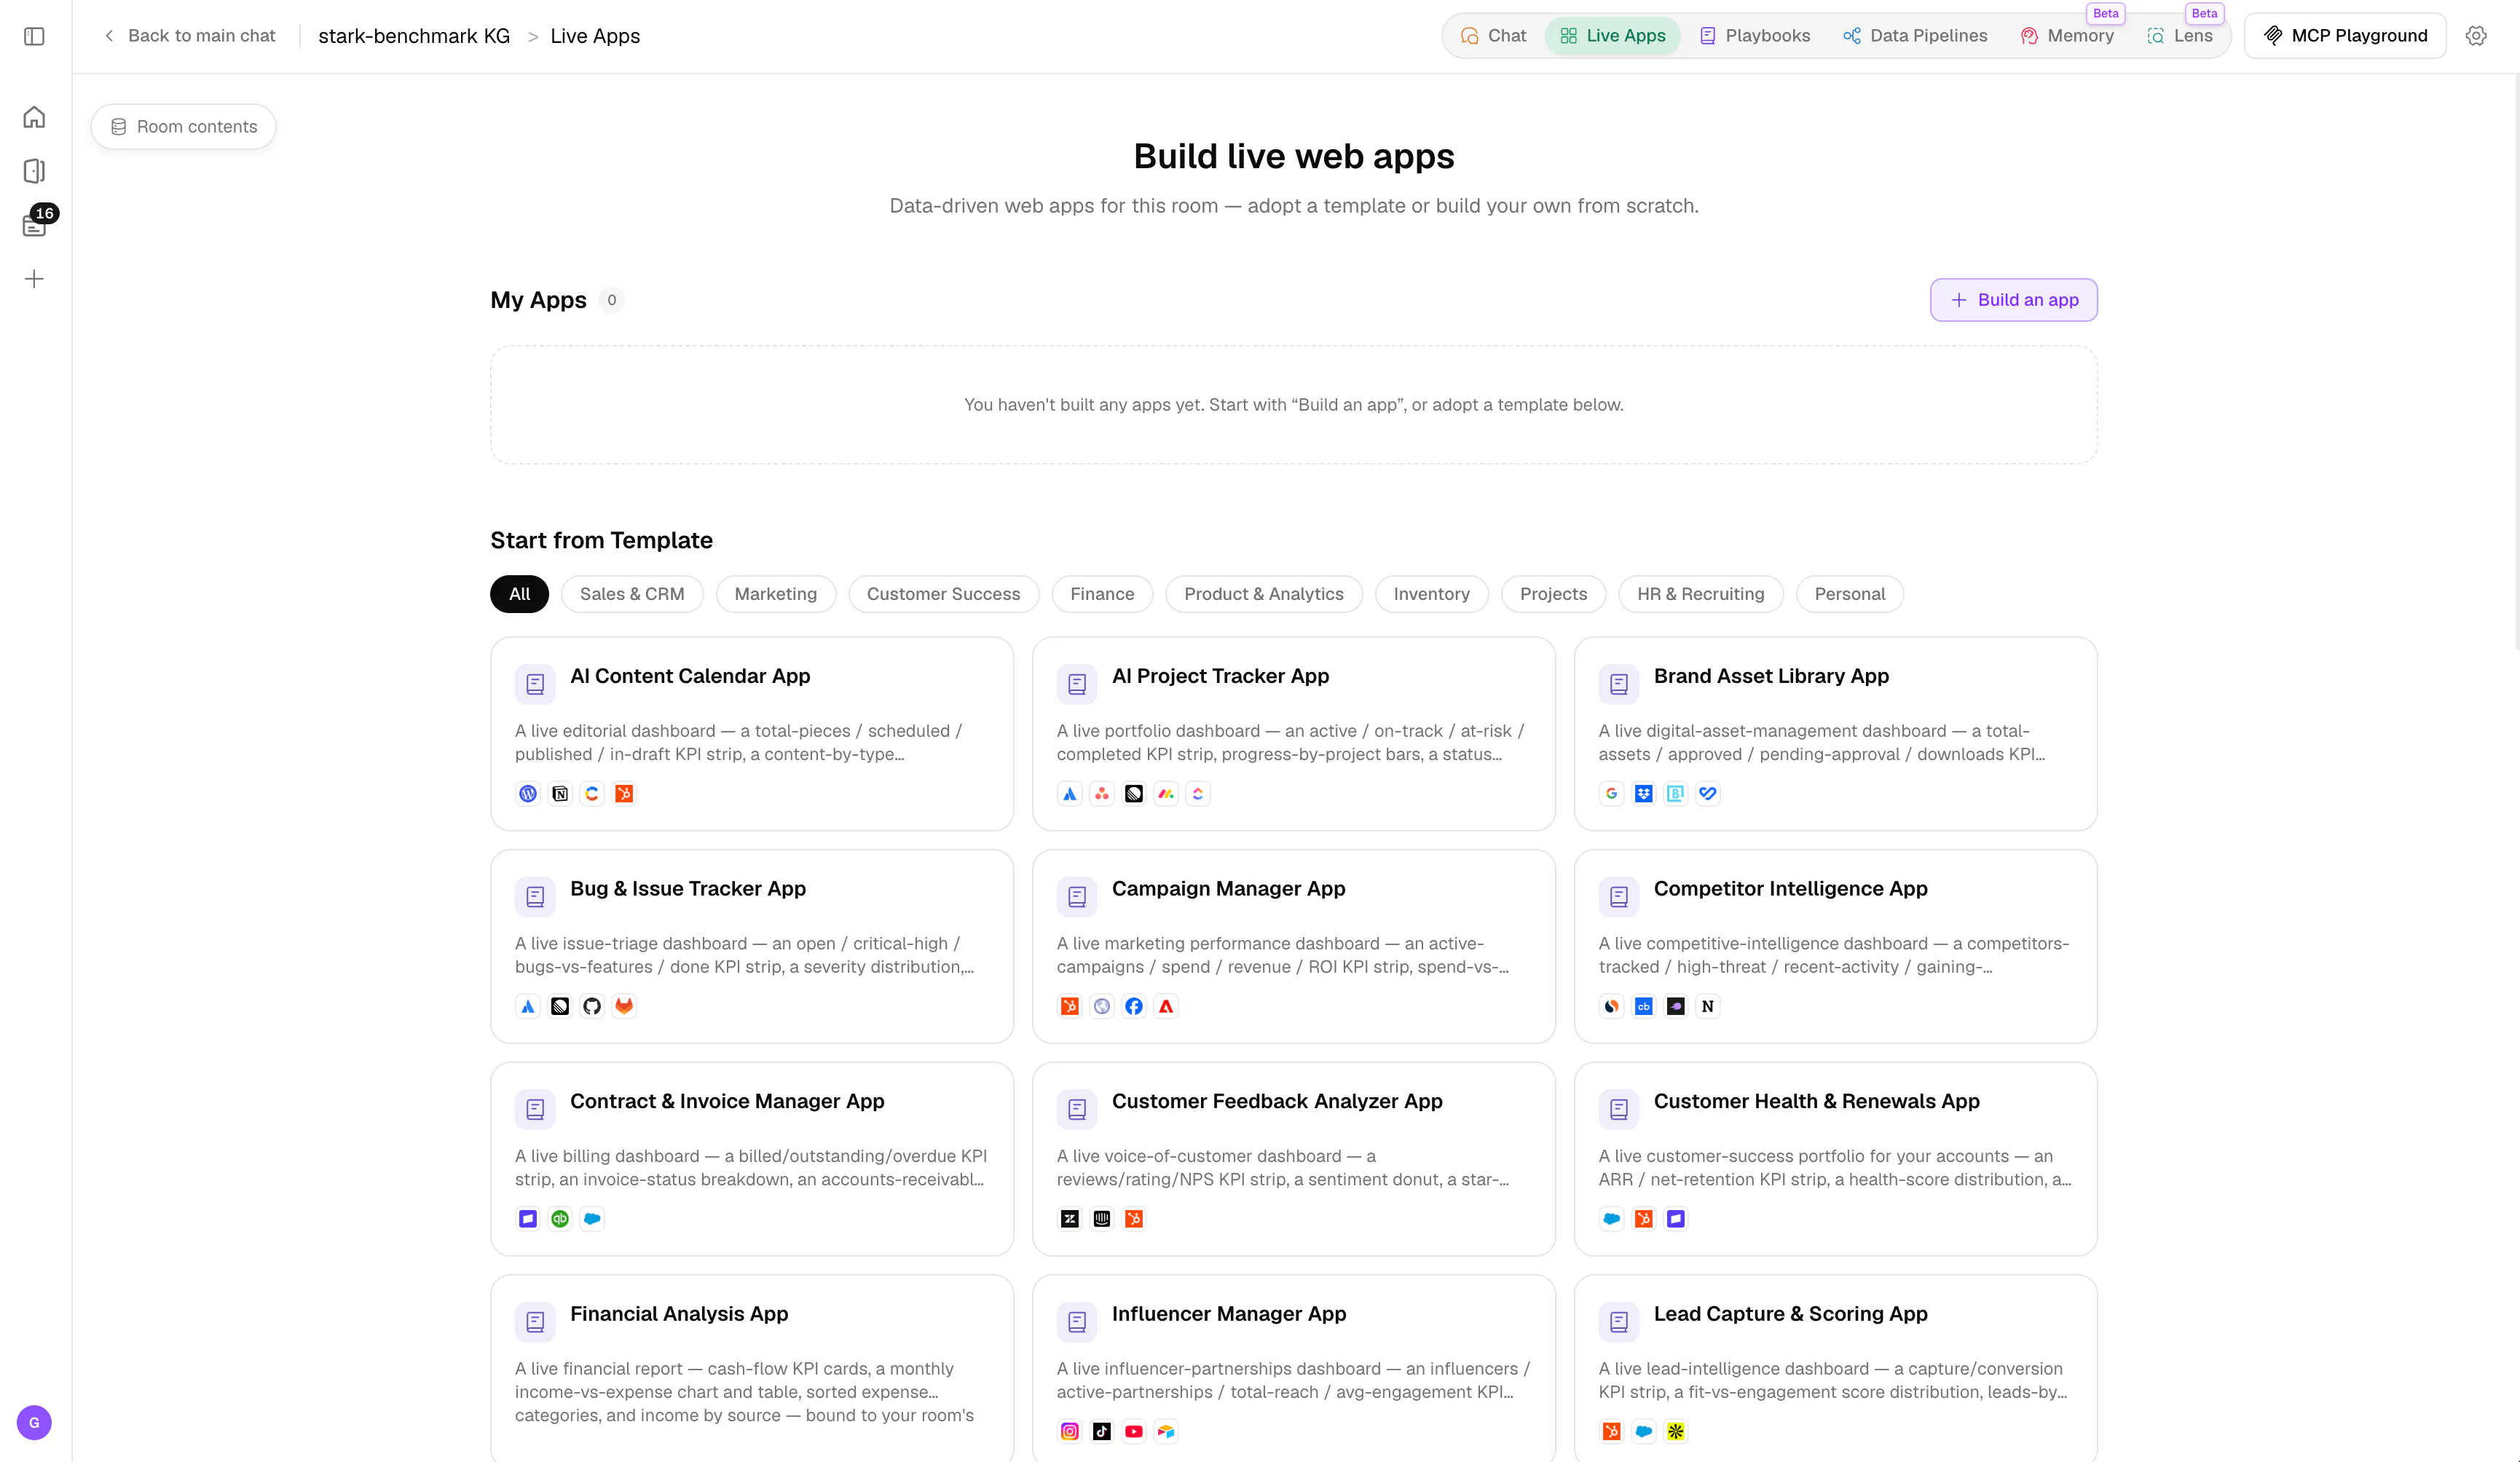
Task: Filter templates by Sales & CRM
Action: point(632,594)
